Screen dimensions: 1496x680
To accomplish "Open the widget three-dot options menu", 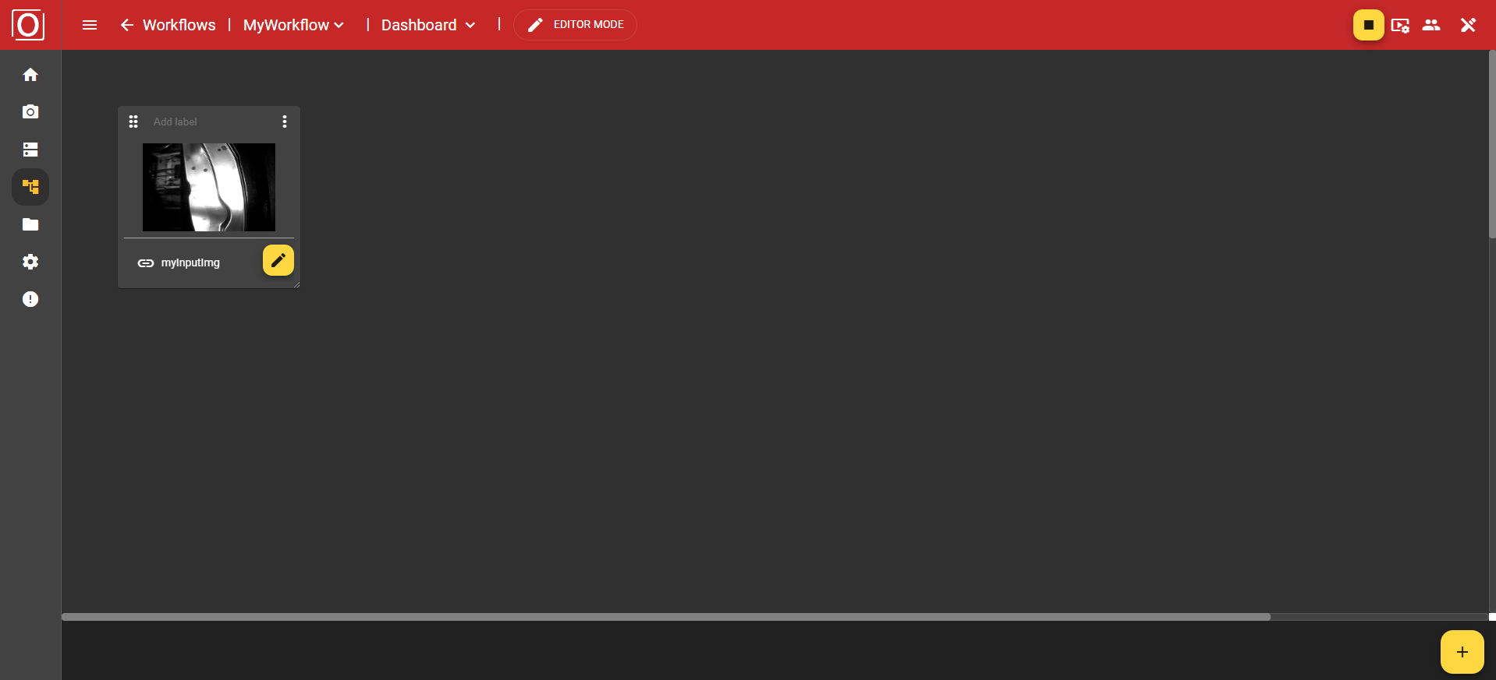I will 285,122.
